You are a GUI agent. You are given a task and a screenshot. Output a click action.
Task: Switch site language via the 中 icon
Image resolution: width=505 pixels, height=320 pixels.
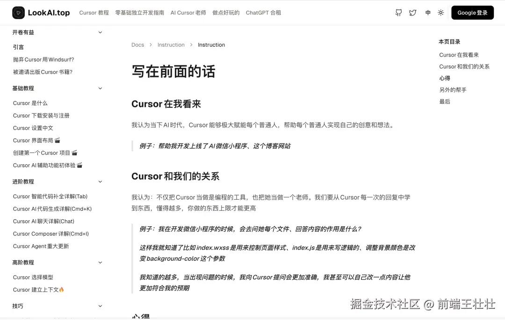pyautogui.click(x=427, y=13)
